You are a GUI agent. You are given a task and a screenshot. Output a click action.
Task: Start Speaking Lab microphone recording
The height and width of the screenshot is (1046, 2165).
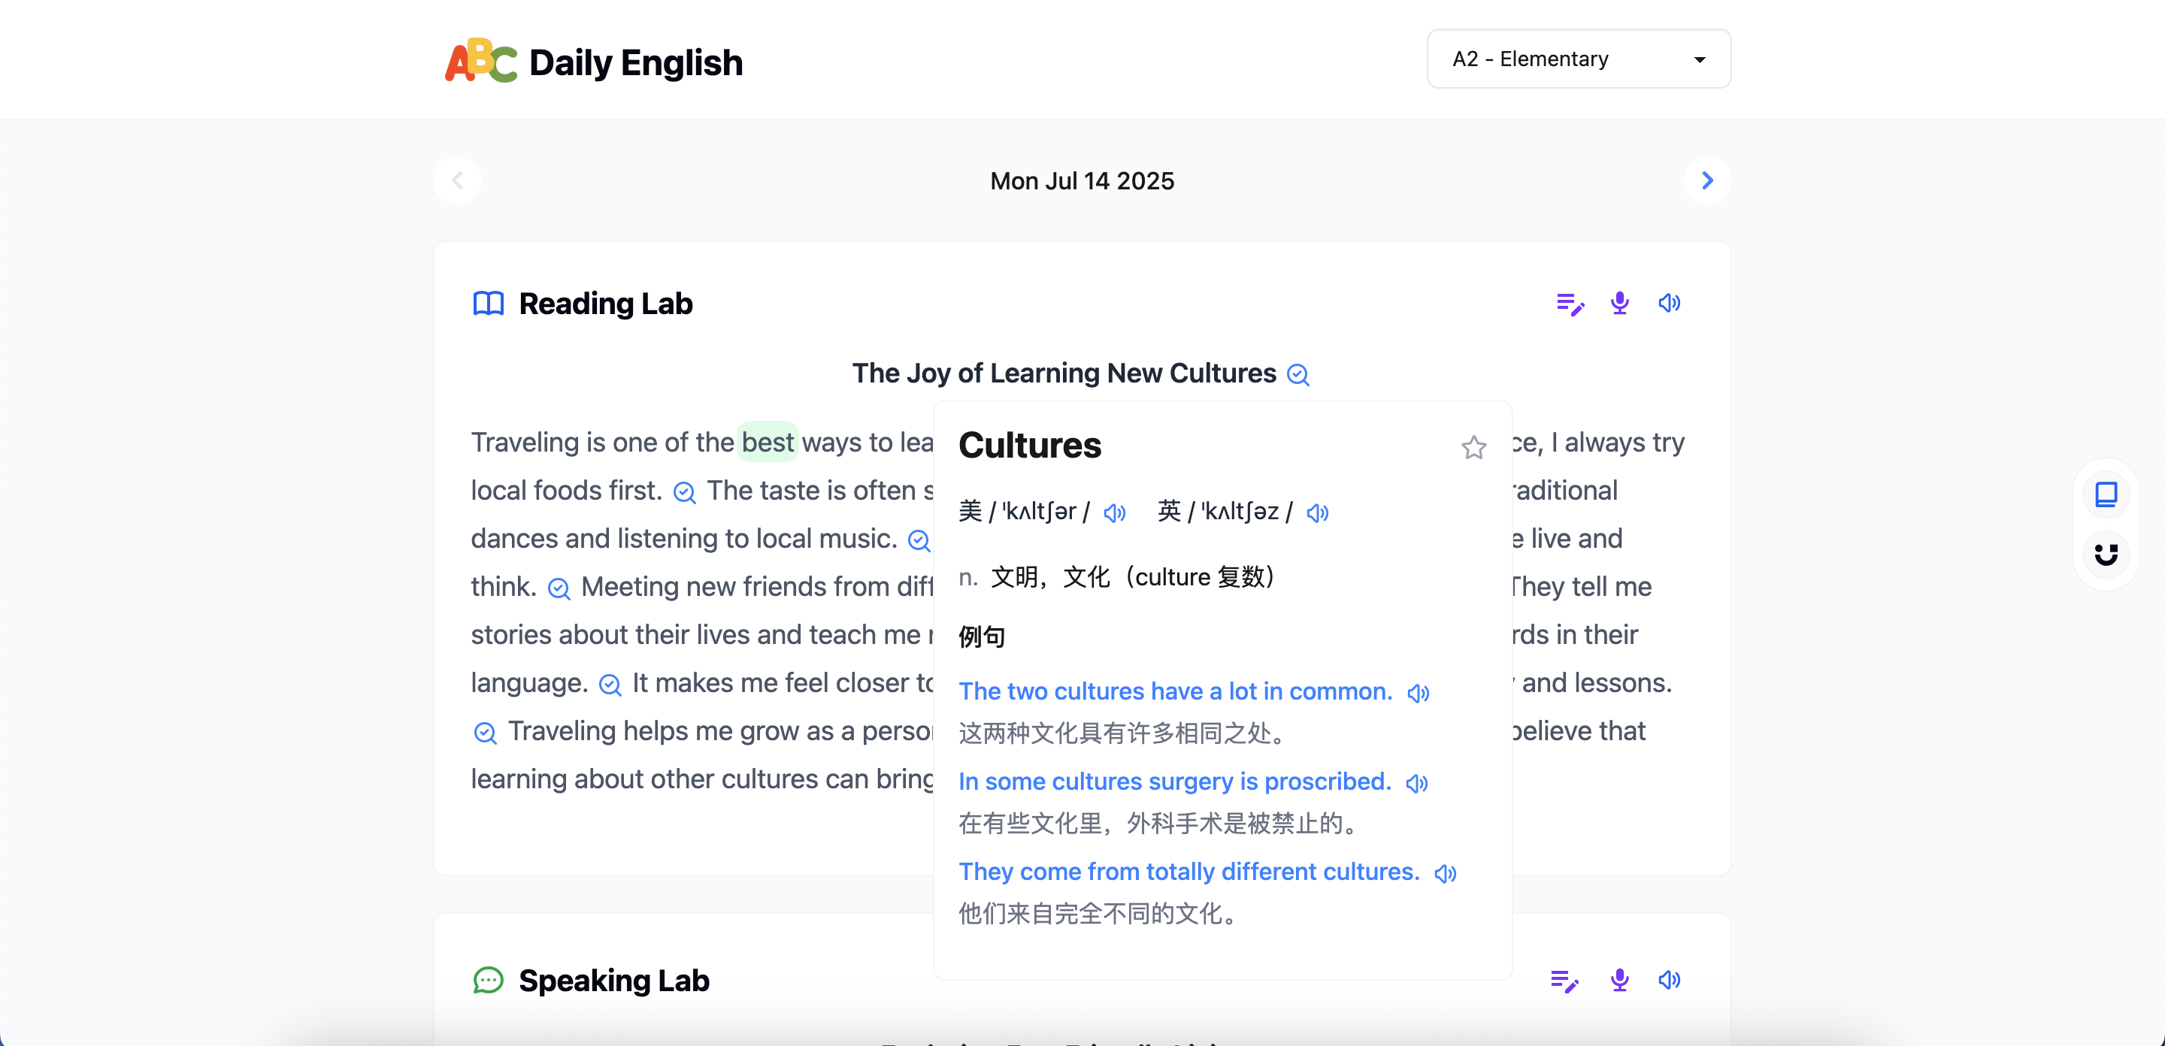(1619, 981)
